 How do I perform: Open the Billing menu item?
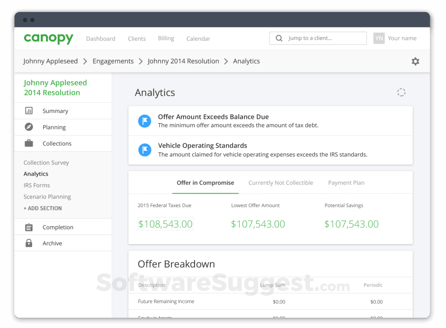point(166,39)
